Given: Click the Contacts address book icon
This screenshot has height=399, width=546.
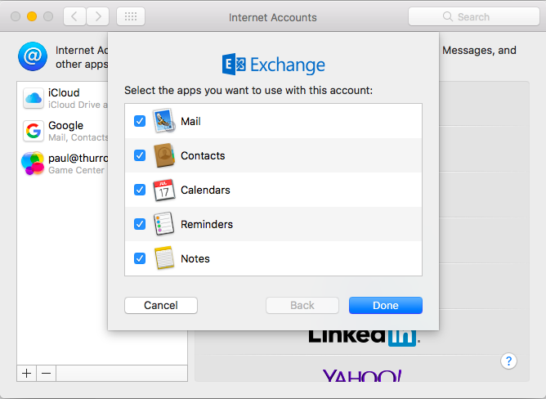Looking at the screenshot, I should (164, 155).
